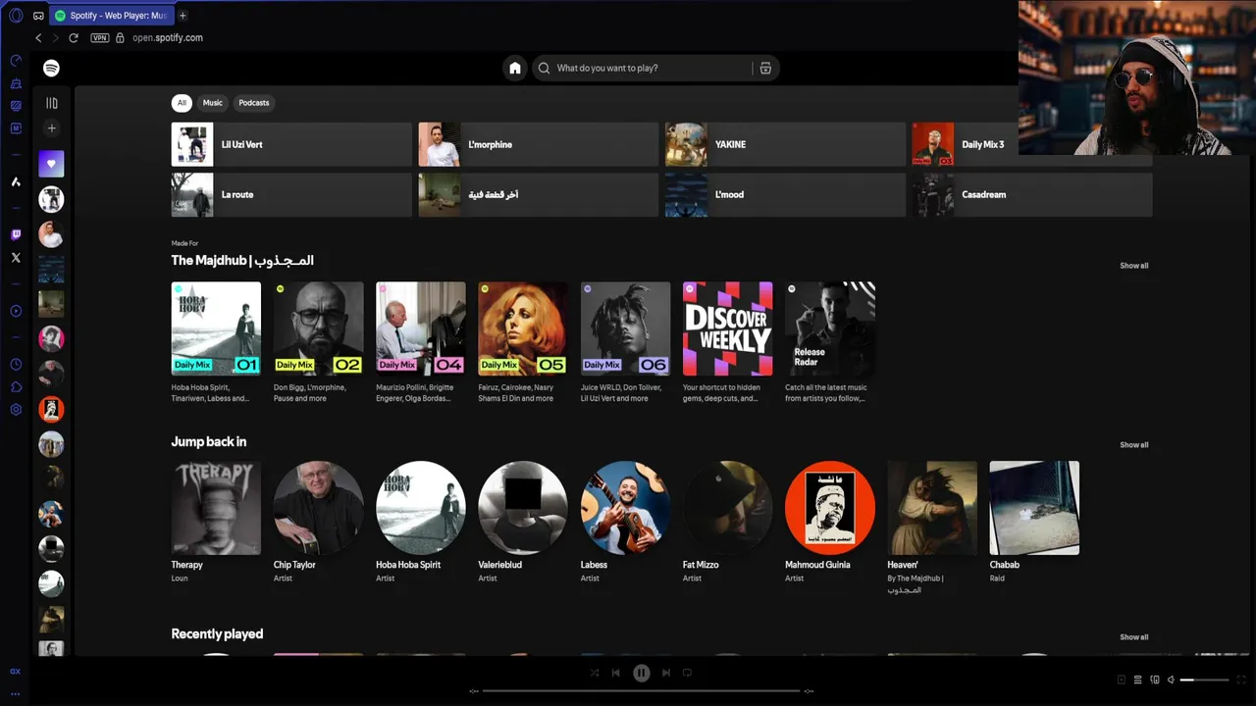This screenshot has width=1256, height=706.
Task: Open Liked Songs heart tile in sidebar
Action: 51,164
